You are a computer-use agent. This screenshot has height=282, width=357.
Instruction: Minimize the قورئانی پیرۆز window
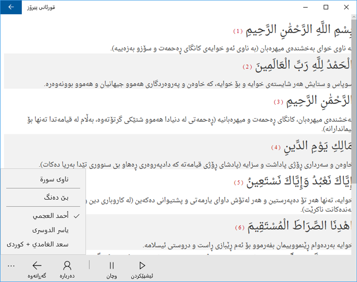point(305,7)
